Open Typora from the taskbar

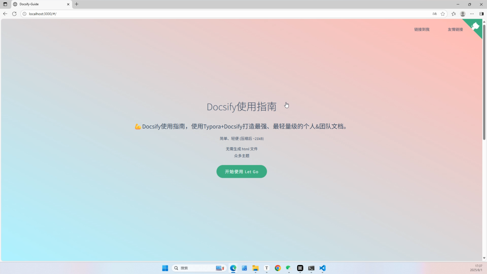click(x=267, y=268)
